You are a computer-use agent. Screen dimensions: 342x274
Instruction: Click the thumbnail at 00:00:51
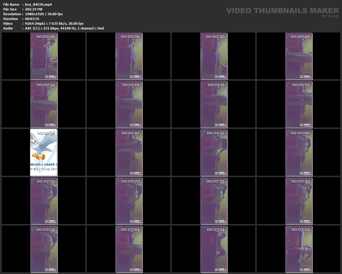[44, 104]
